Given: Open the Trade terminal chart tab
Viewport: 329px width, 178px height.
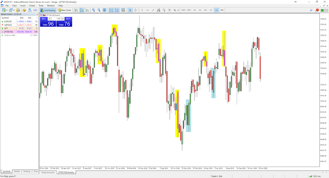Looking at the screenshot, I should [48, 173].
